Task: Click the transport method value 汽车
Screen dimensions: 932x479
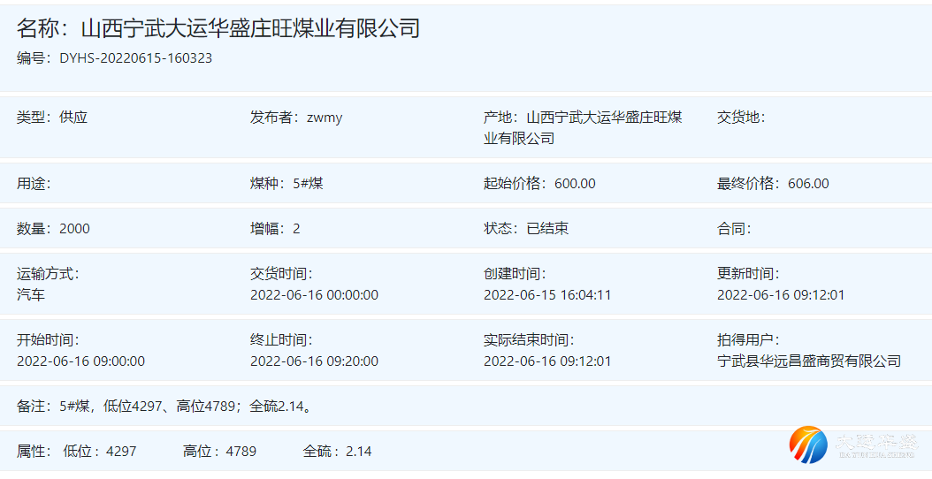Action: coord(31,294)
